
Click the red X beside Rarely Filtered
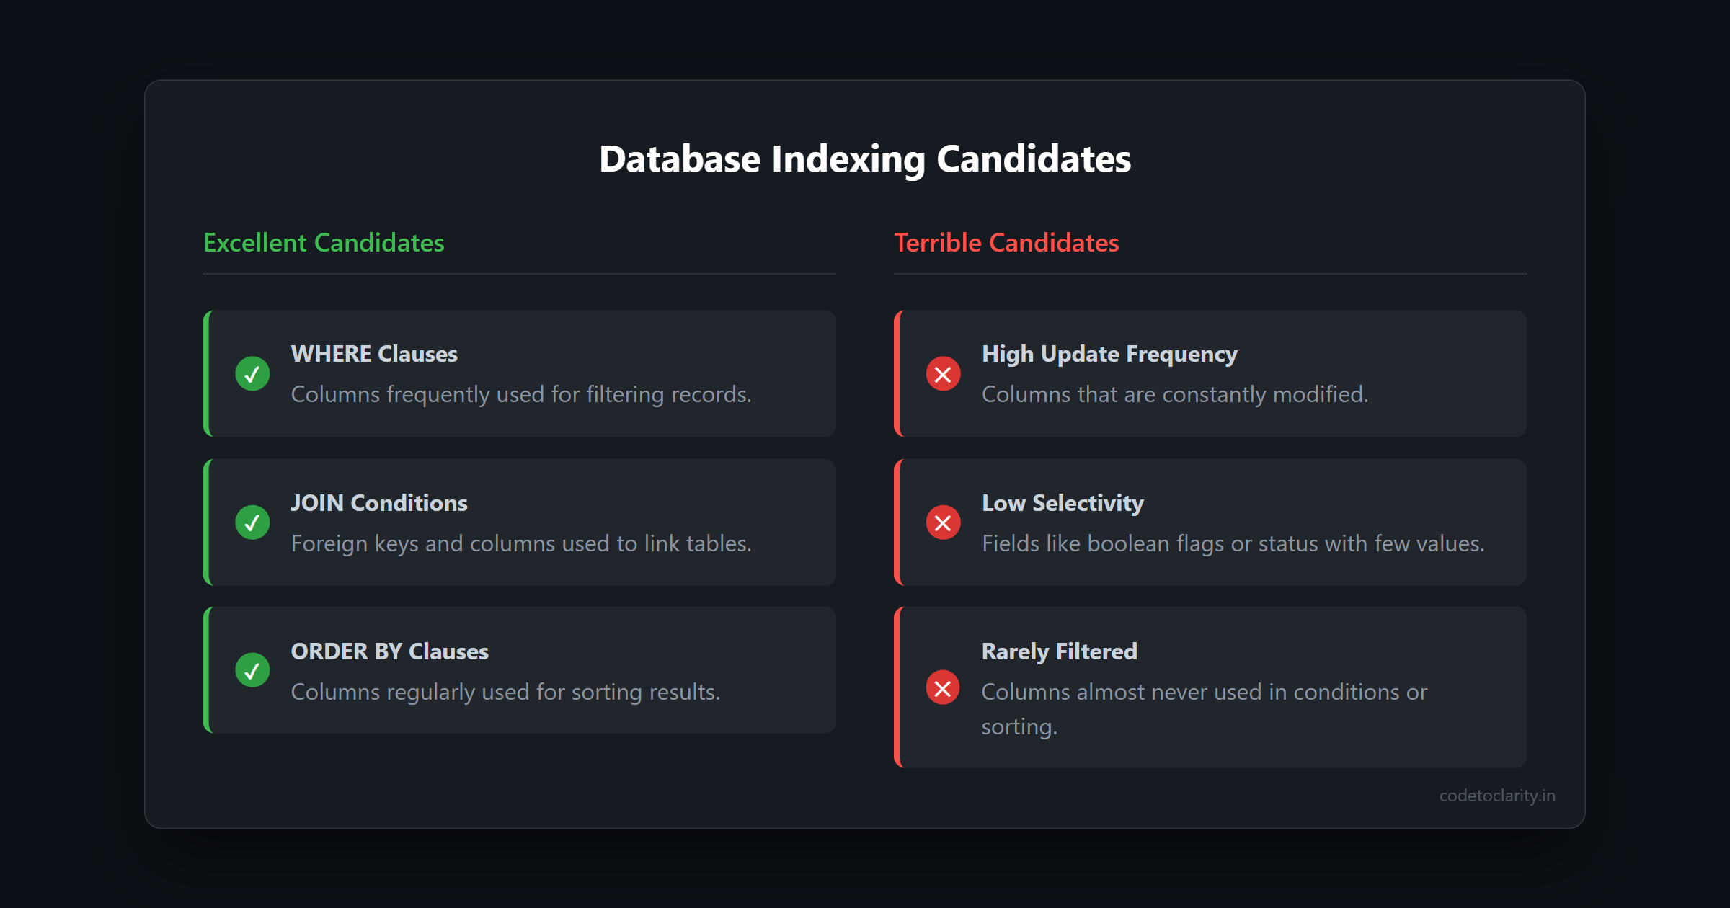943,688
